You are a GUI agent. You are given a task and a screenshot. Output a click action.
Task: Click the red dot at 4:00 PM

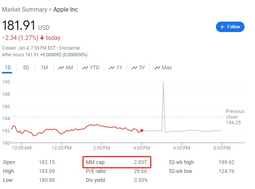pos(142,130)
